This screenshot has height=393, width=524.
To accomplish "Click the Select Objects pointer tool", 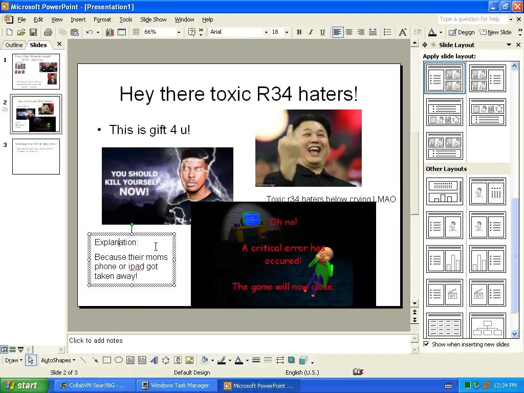I will pos(31,360).
